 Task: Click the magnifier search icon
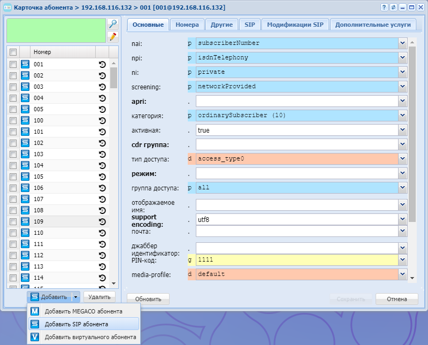(112, 24)
